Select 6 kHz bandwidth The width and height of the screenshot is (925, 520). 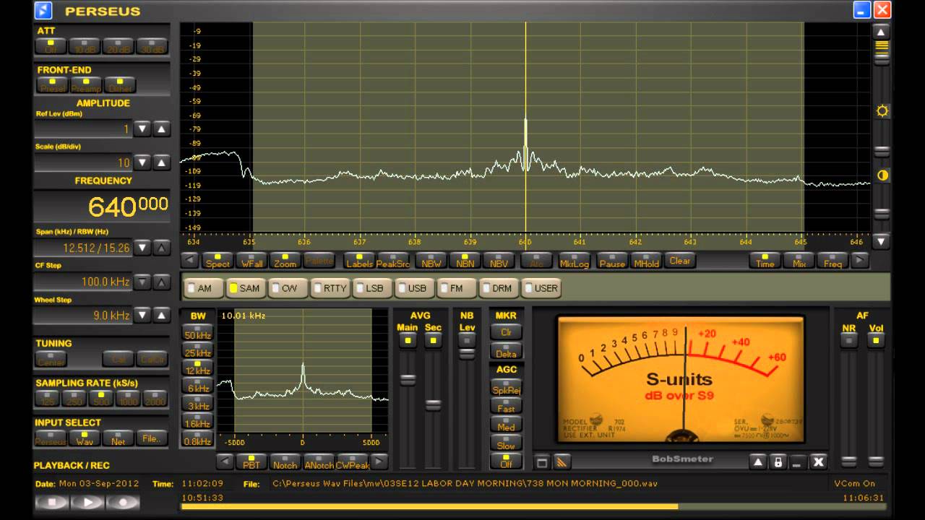pos(197,386)
